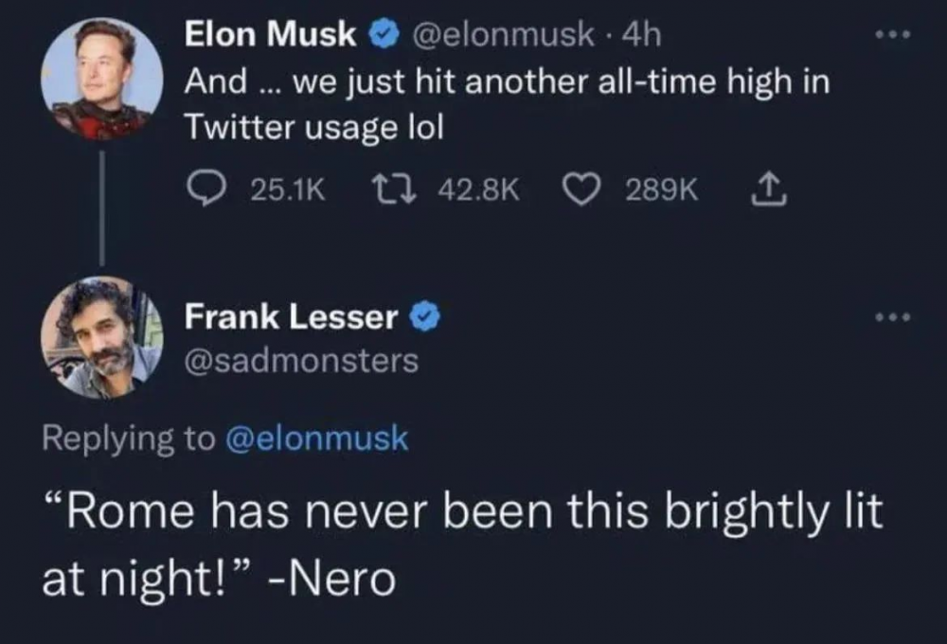Viewport: 947px width, 644px height.
Task: Click Elon Musk's blue verified badge
Action: tap(381, 36)
